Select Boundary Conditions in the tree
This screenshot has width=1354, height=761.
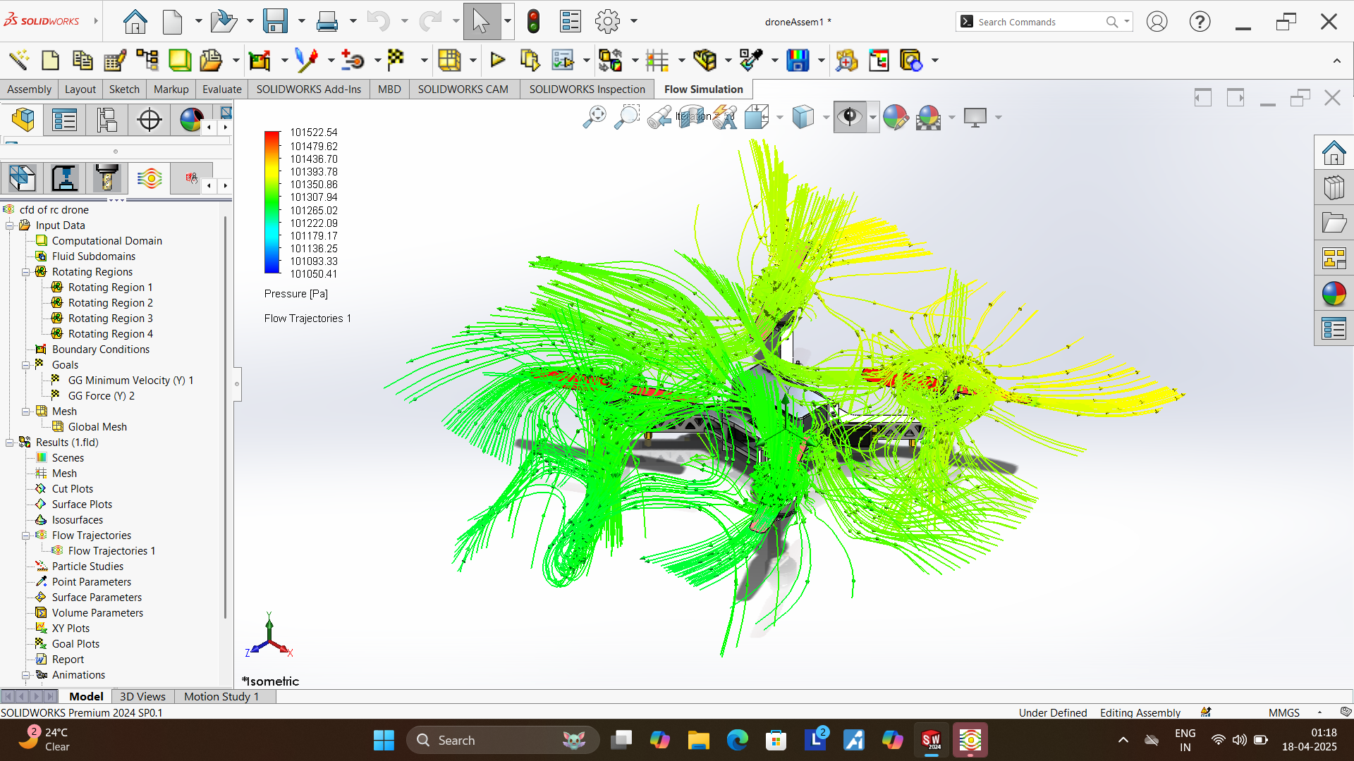(x=100, y=349)
